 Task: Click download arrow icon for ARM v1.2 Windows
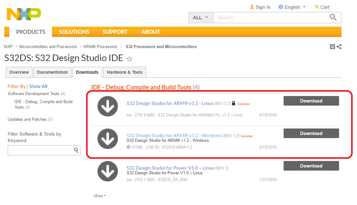point(108,139)
